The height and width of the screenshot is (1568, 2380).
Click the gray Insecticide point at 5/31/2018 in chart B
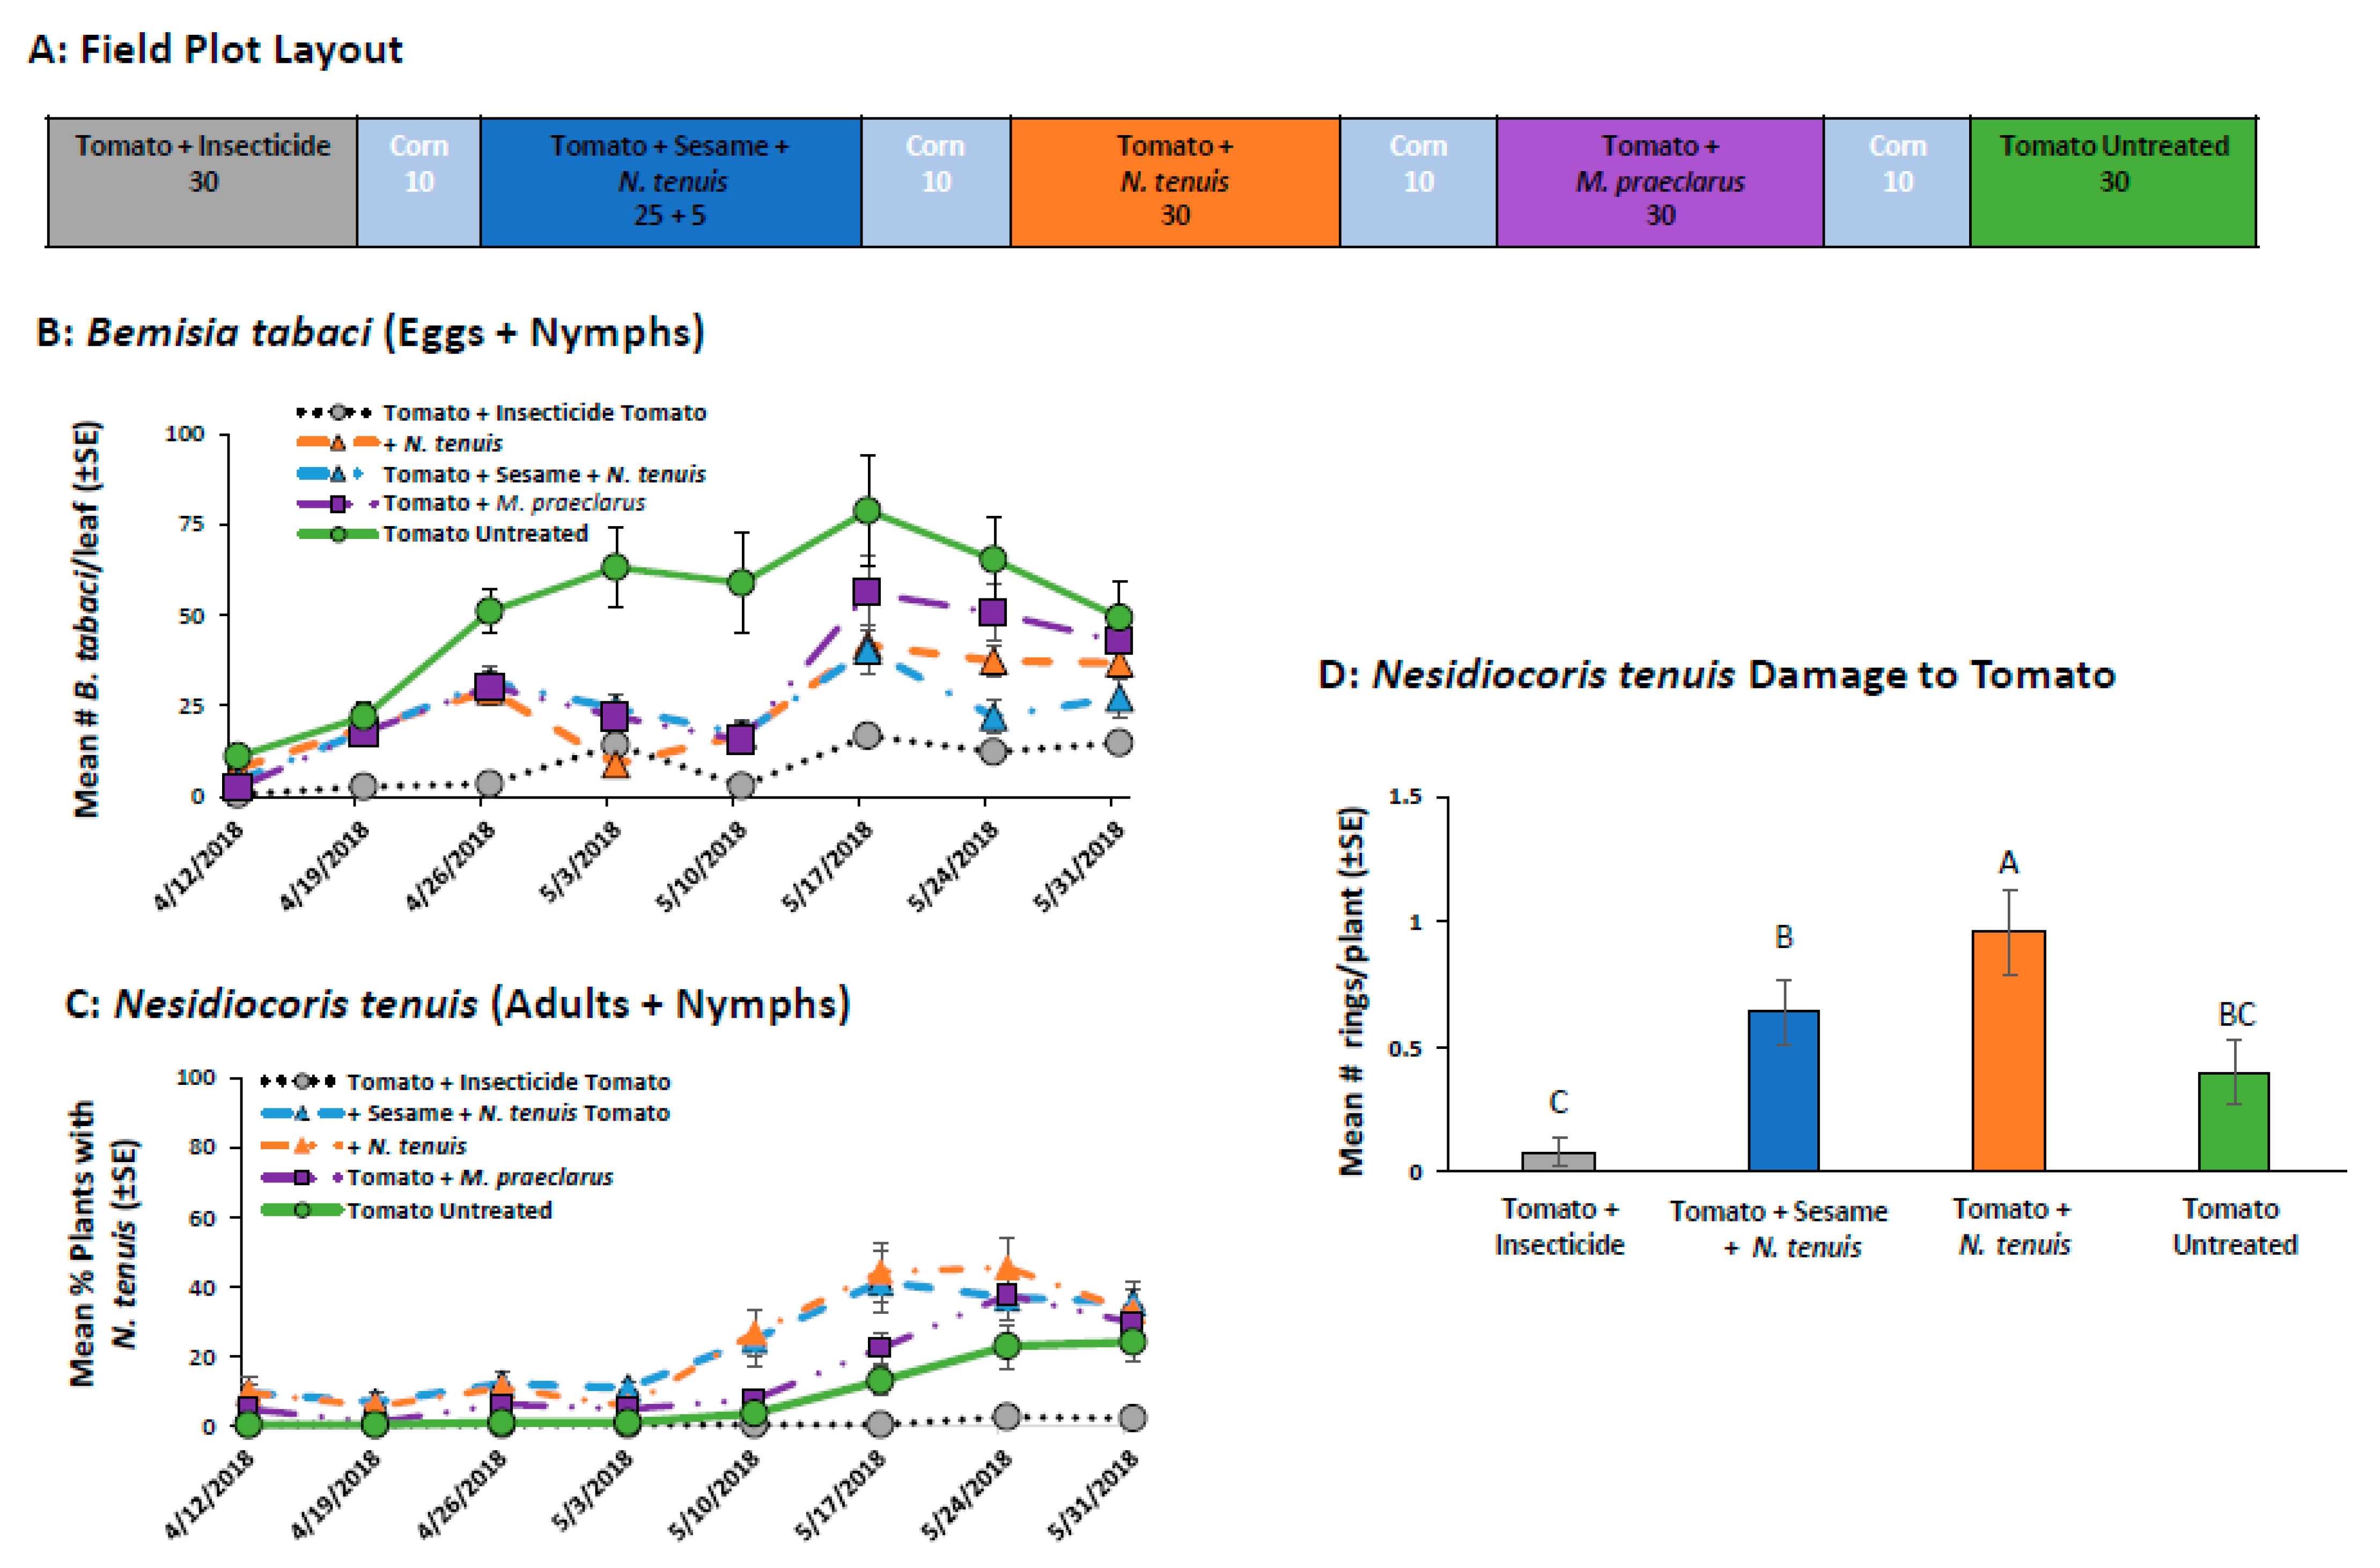1119,742
